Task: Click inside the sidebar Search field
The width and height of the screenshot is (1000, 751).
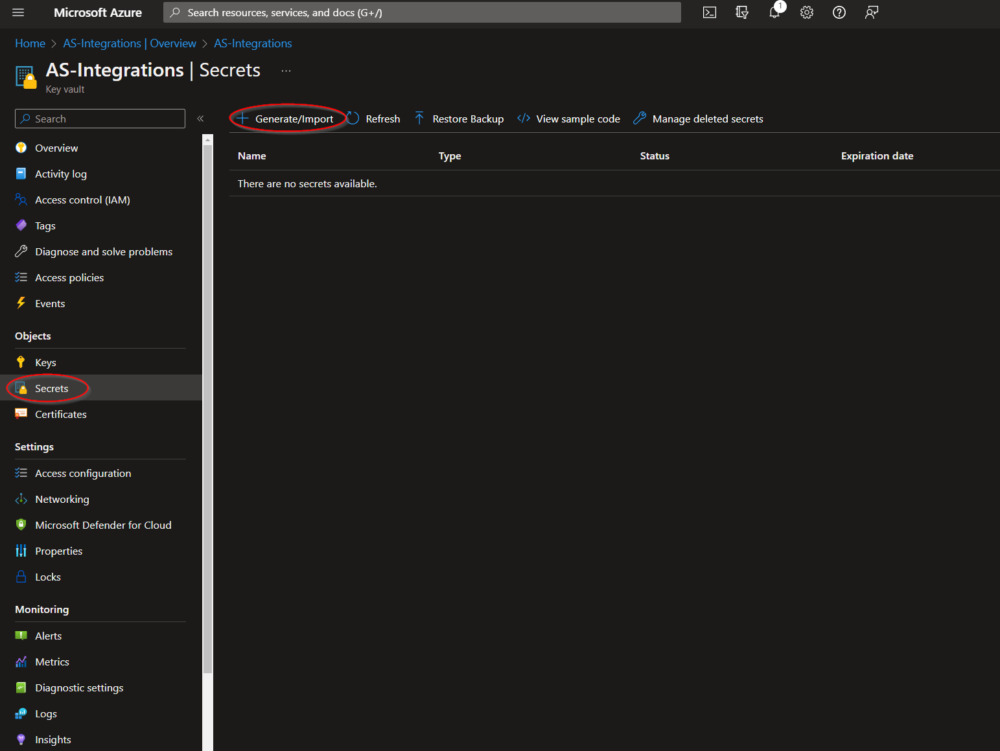Action: point(100,119)
